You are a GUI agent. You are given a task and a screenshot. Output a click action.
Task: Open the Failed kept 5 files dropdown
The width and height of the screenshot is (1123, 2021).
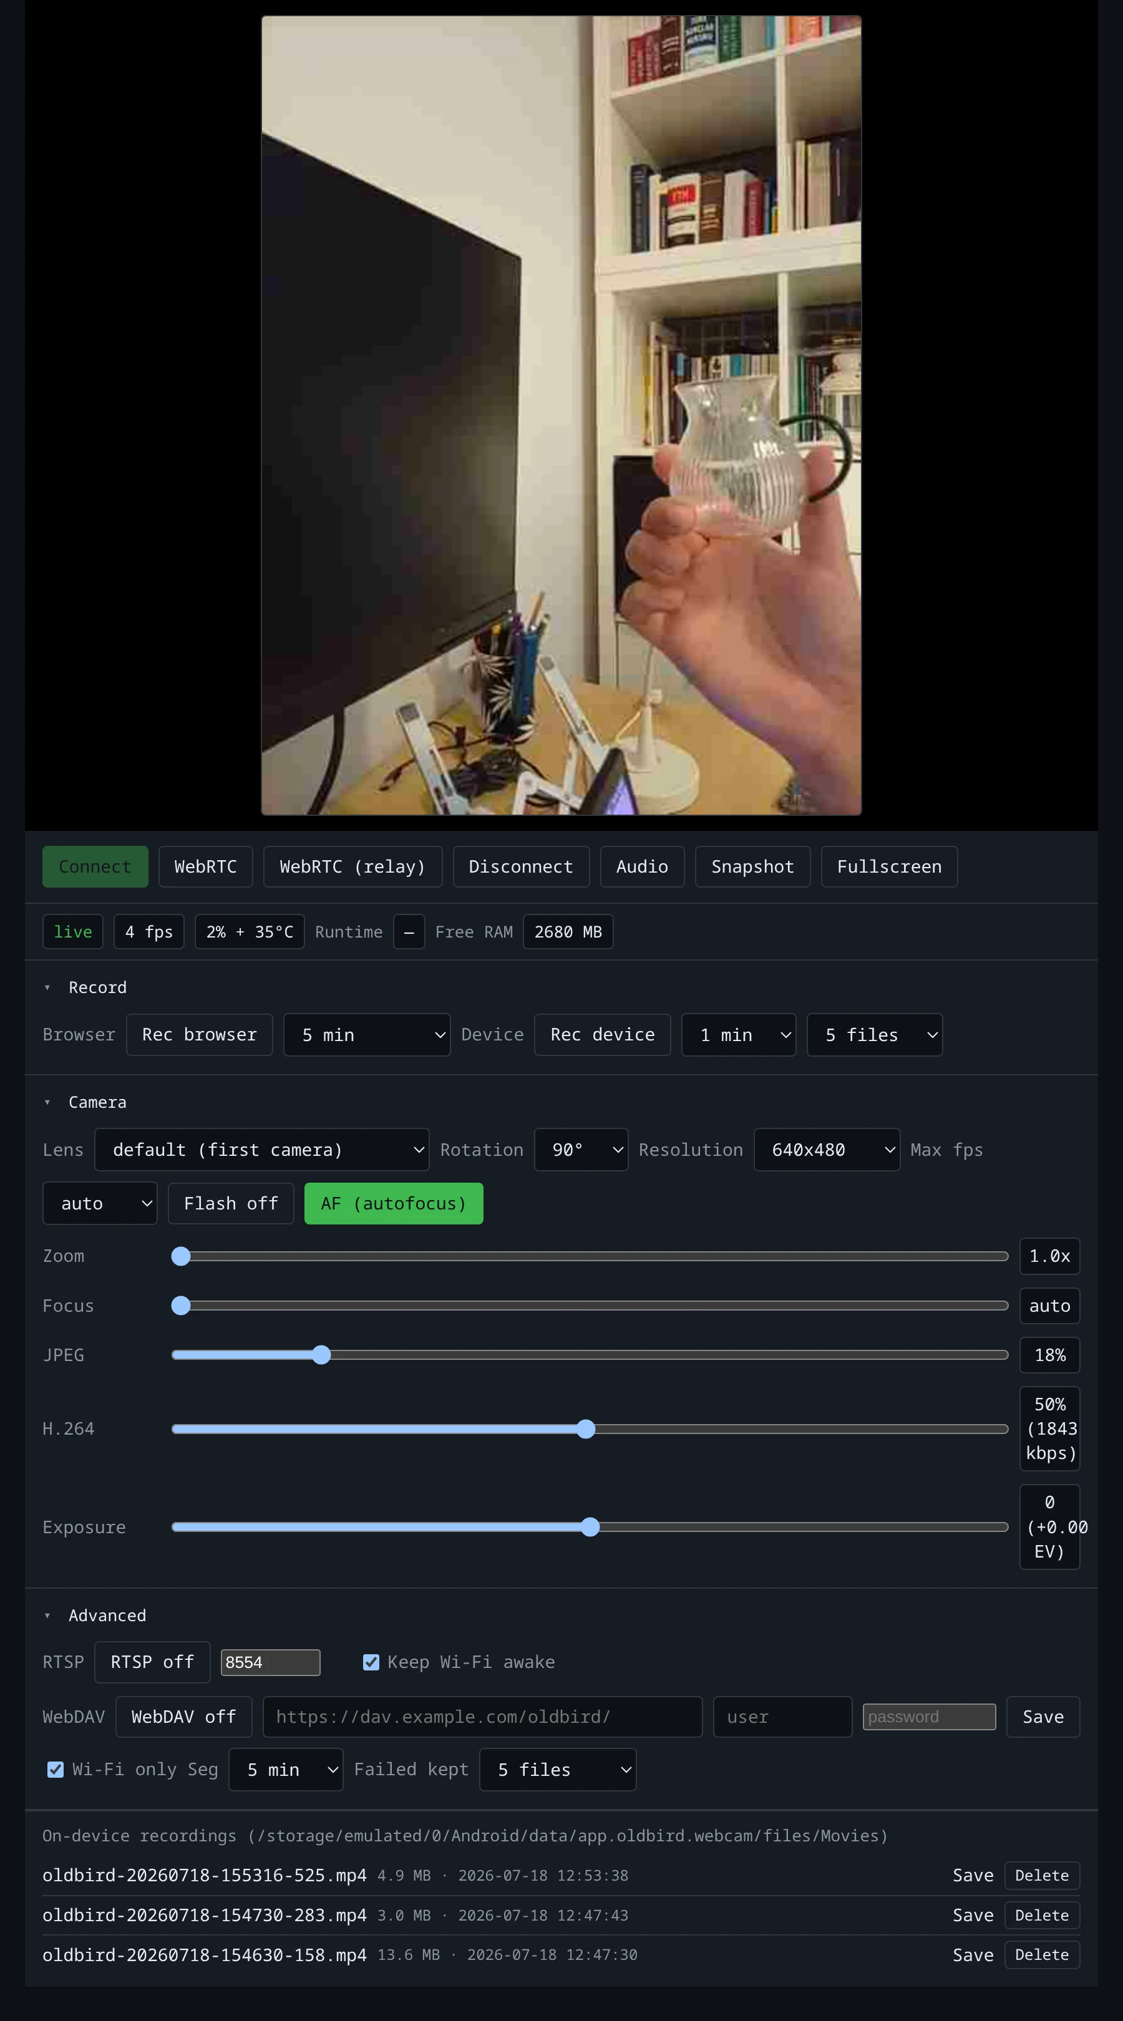[x=557, y=1769]
